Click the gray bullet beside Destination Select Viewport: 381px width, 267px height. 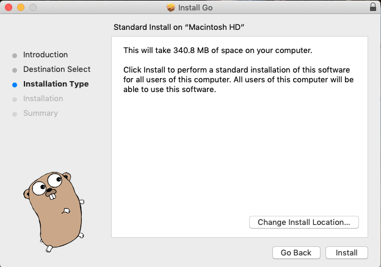pyautogui.click(x=15, y=70)
